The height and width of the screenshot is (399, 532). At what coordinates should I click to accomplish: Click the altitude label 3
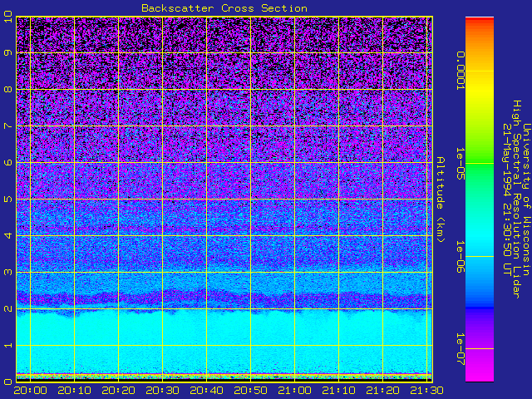click(7, 272)
